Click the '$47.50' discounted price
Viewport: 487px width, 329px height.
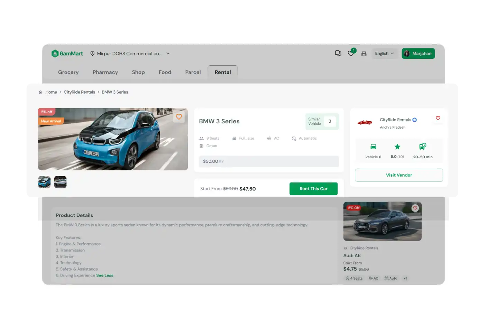coord(248,189)
